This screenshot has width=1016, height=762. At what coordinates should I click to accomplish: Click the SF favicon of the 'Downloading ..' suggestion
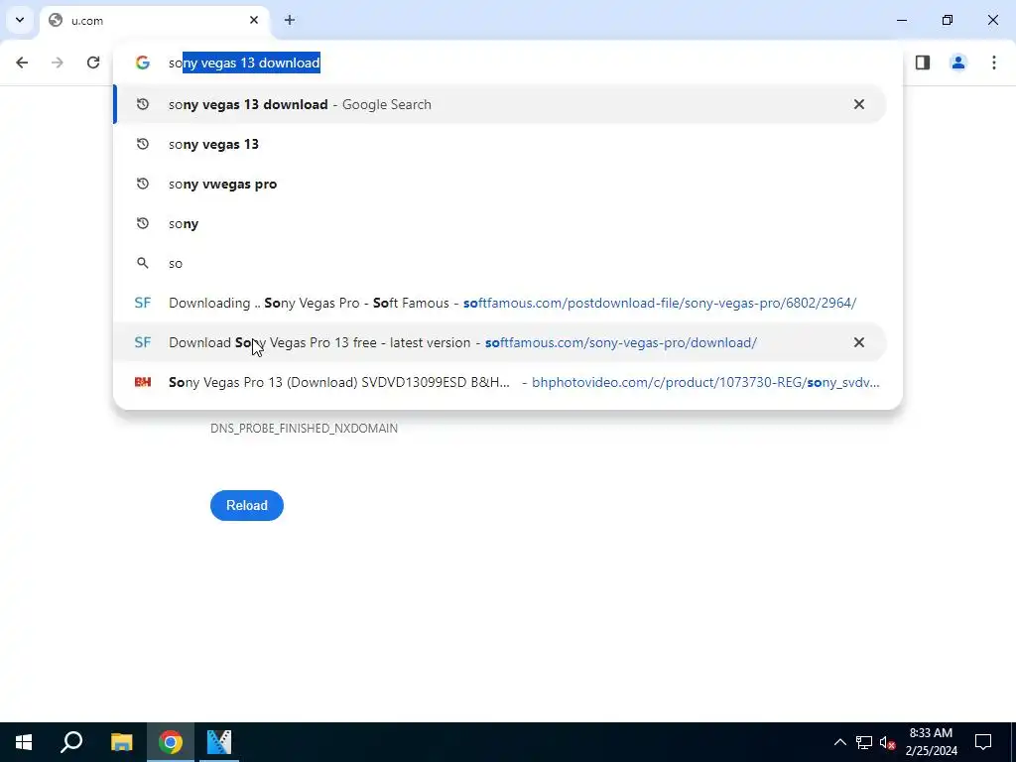point(143,303)
